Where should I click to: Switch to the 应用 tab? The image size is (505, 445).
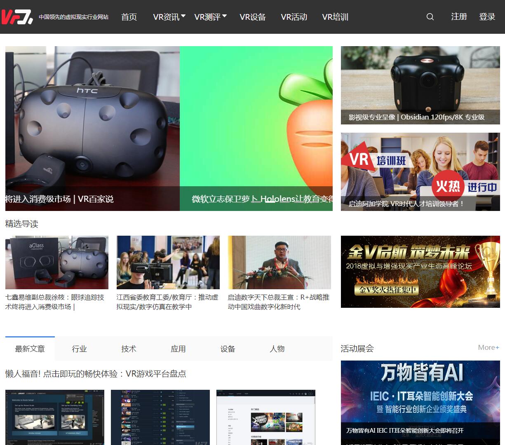[179, 349]
